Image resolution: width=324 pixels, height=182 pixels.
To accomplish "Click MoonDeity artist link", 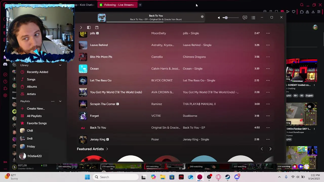I will [159, 33].
